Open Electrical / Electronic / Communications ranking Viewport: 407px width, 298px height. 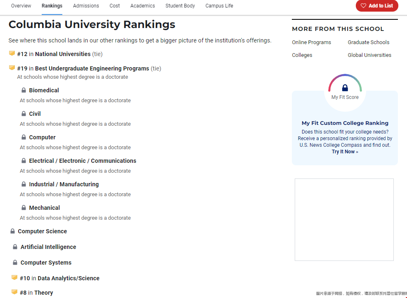point(83,161)
